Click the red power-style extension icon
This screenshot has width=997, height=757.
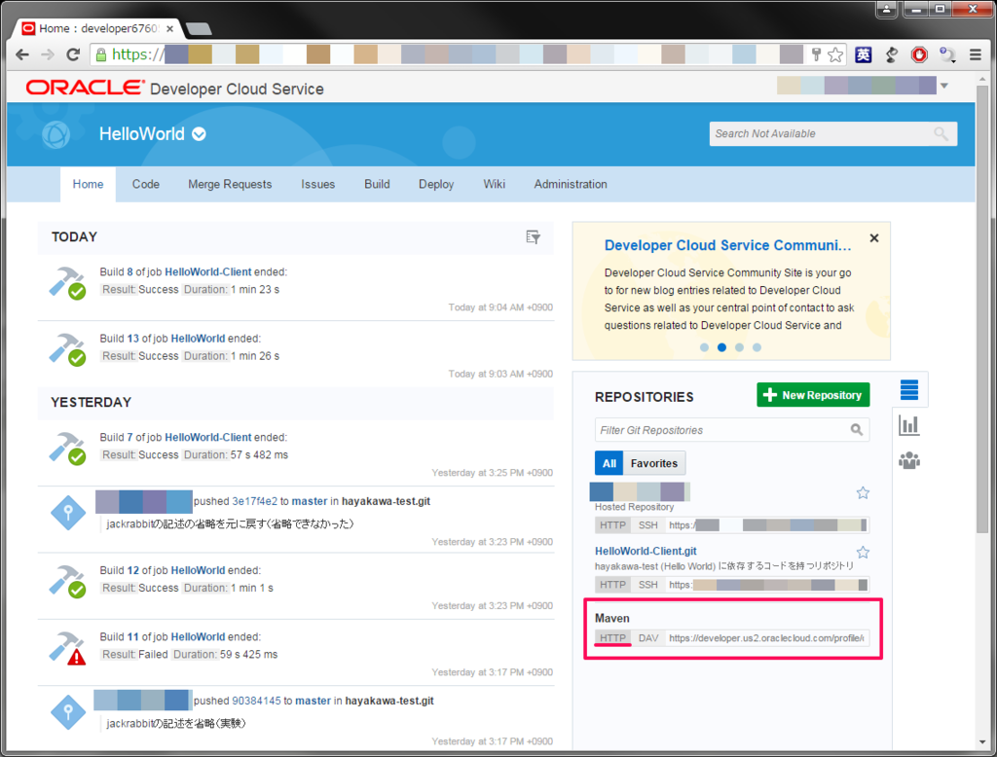coord(919,54)
